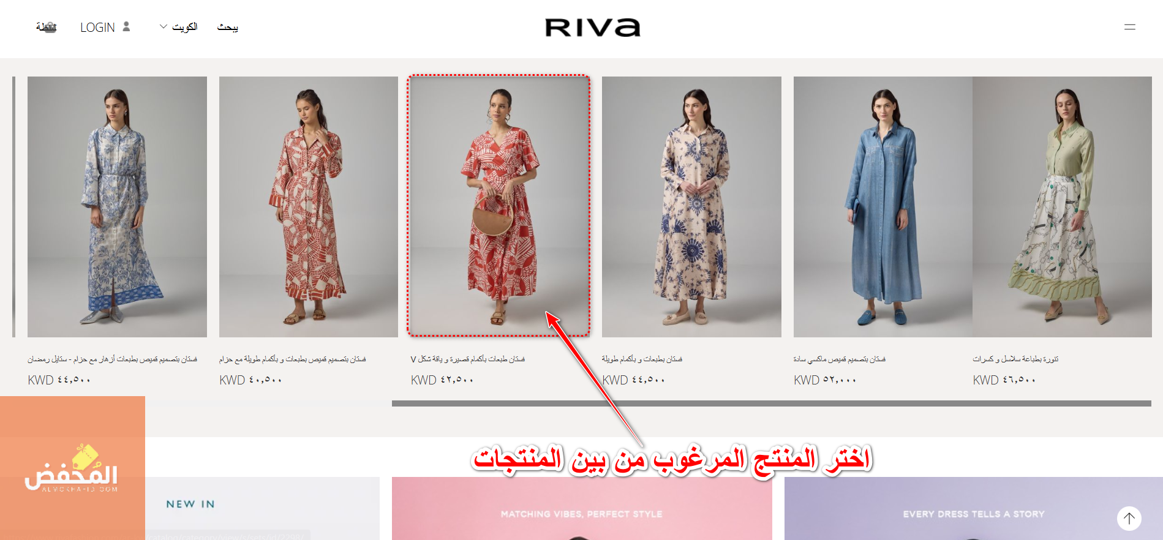Click the product carousel horizontal scrollbar
The image size is (1163, 540).
click(x=772, y=403)
